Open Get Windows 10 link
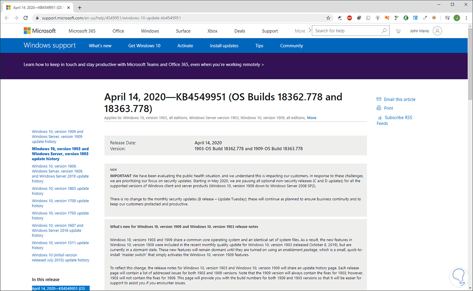Viewport: 473px width, 291px height. pyautogui.click(x=144, y=46)
